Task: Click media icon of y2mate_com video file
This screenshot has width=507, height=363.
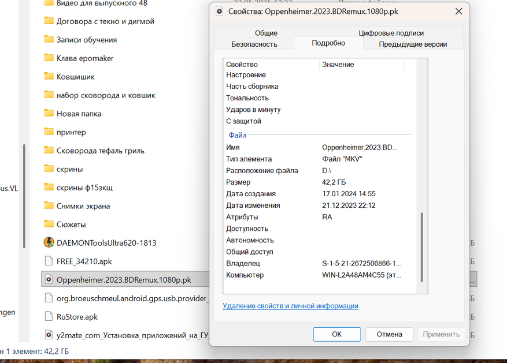Action: (x=49, y=335)
